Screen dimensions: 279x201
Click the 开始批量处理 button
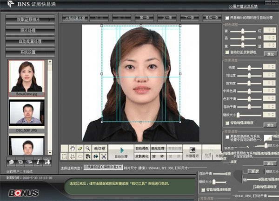pyautogui.click(x=75, y=18)
